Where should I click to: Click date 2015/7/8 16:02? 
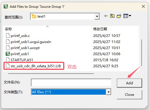pos(106,60)
